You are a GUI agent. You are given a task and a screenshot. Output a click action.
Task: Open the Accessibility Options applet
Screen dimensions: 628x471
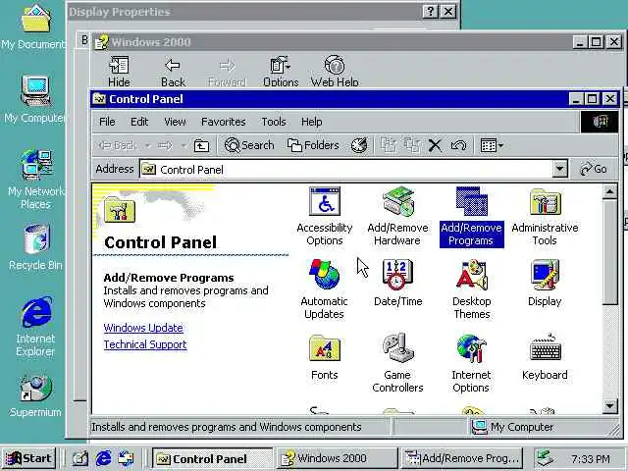325,216
